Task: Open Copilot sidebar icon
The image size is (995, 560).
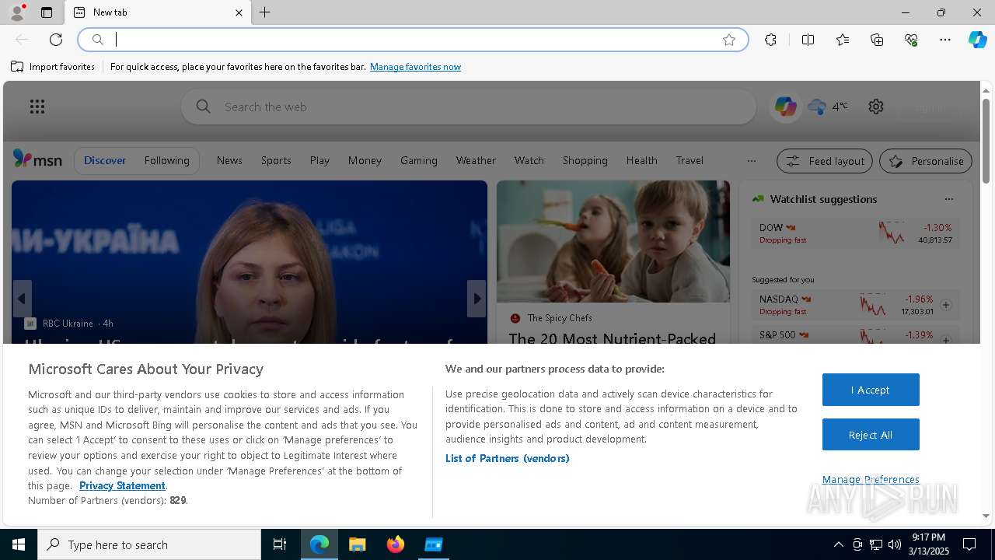Action: pos(977,40)
